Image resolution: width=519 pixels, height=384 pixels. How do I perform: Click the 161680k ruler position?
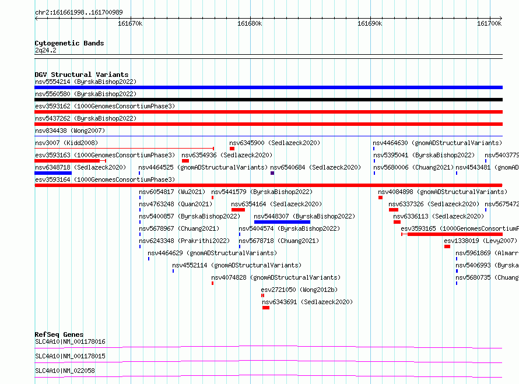pos(250,23)
